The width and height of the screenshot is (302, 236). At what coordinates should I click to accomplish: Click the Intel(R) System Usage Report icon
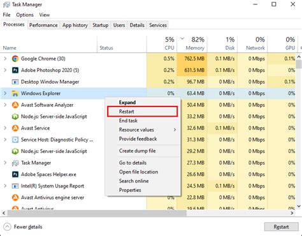(x=15, y=186)
